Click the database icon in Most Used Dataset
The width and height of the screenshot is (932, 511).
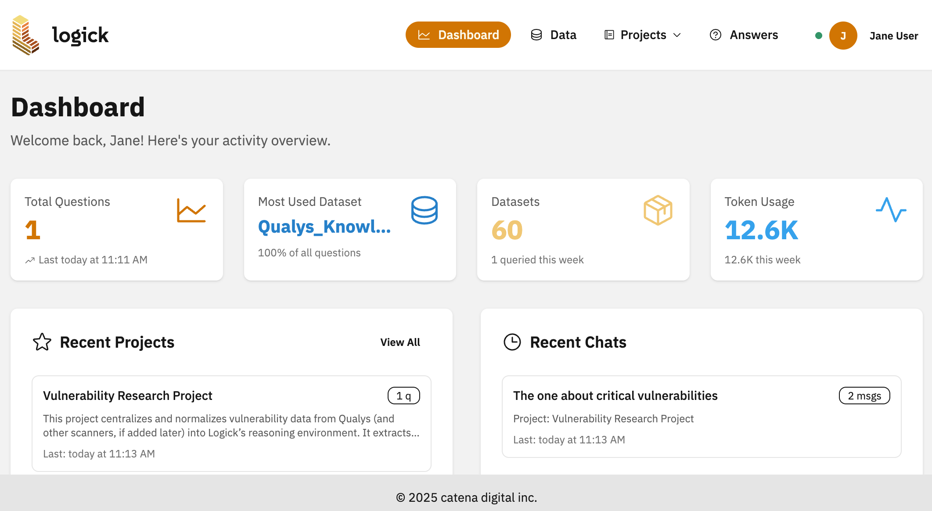click(x=424, y=210)
